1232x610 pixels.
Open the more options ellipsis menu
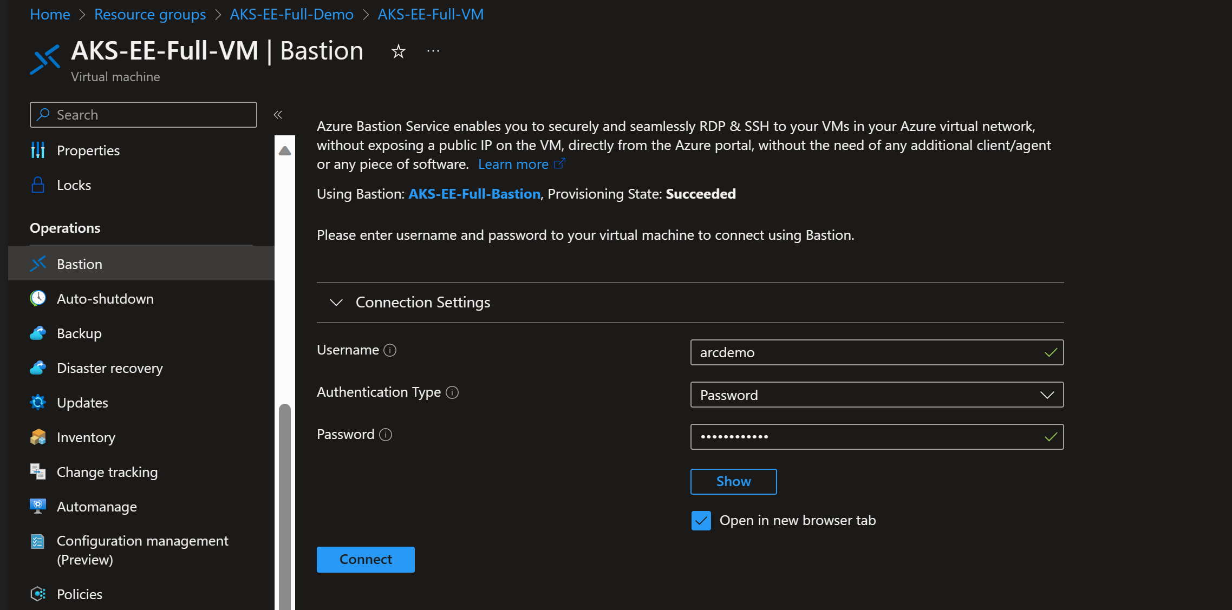coord(433,51)
